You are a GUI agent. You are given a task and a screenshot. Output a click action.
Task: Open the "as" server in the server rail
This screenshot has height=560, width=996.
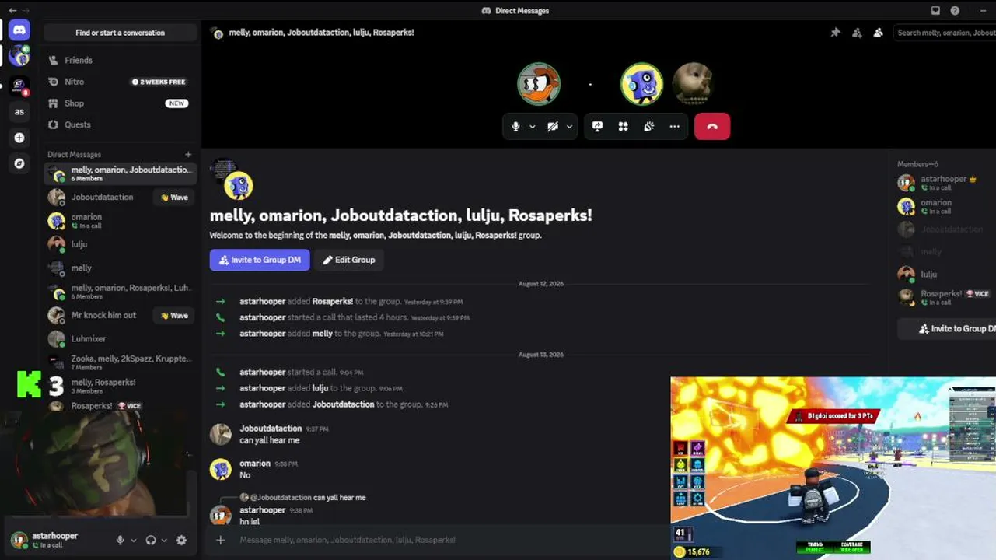[x=19, y=111]
